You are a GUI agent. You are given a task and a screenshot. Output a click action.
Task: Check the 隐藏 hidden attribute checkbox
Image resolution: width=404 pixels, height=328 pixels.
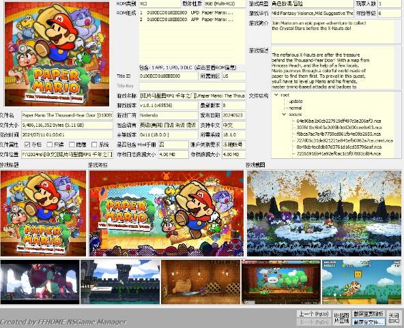pyautogui.click(x=72, y=145)
